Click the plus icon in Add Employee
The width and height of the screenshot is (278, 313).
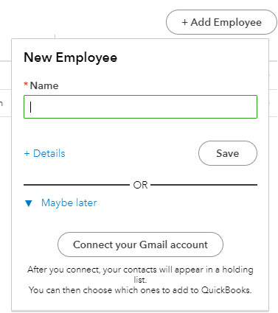(184, 22)
